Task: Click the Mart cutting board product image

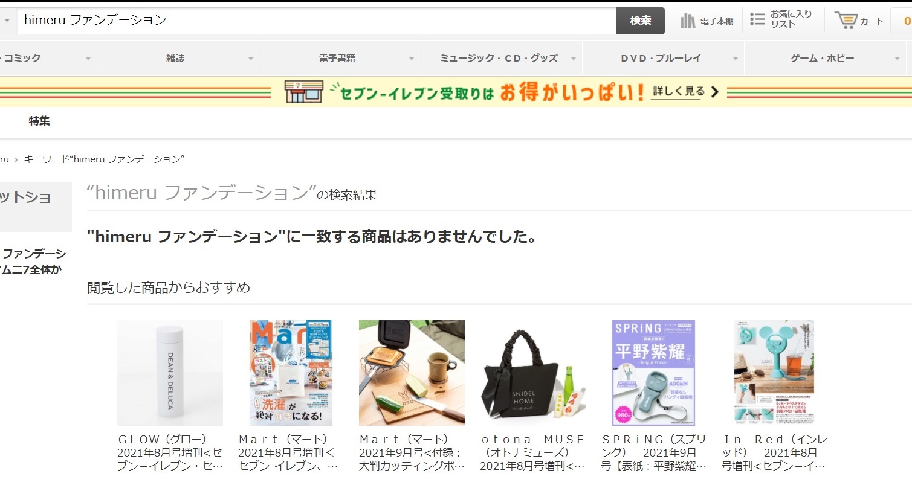Action: click(x=412, y=373)
